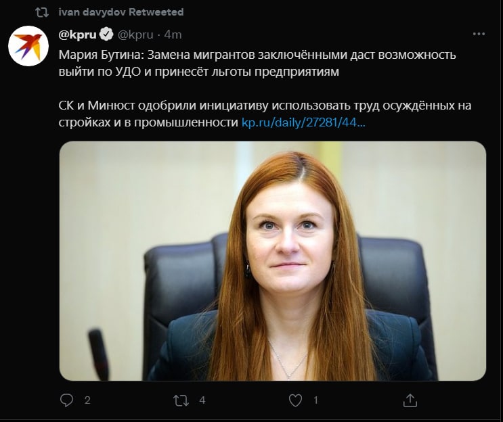Click the retweeted indicator icon at top
This screenshot has height=422, width=503.
coord(42,12)
